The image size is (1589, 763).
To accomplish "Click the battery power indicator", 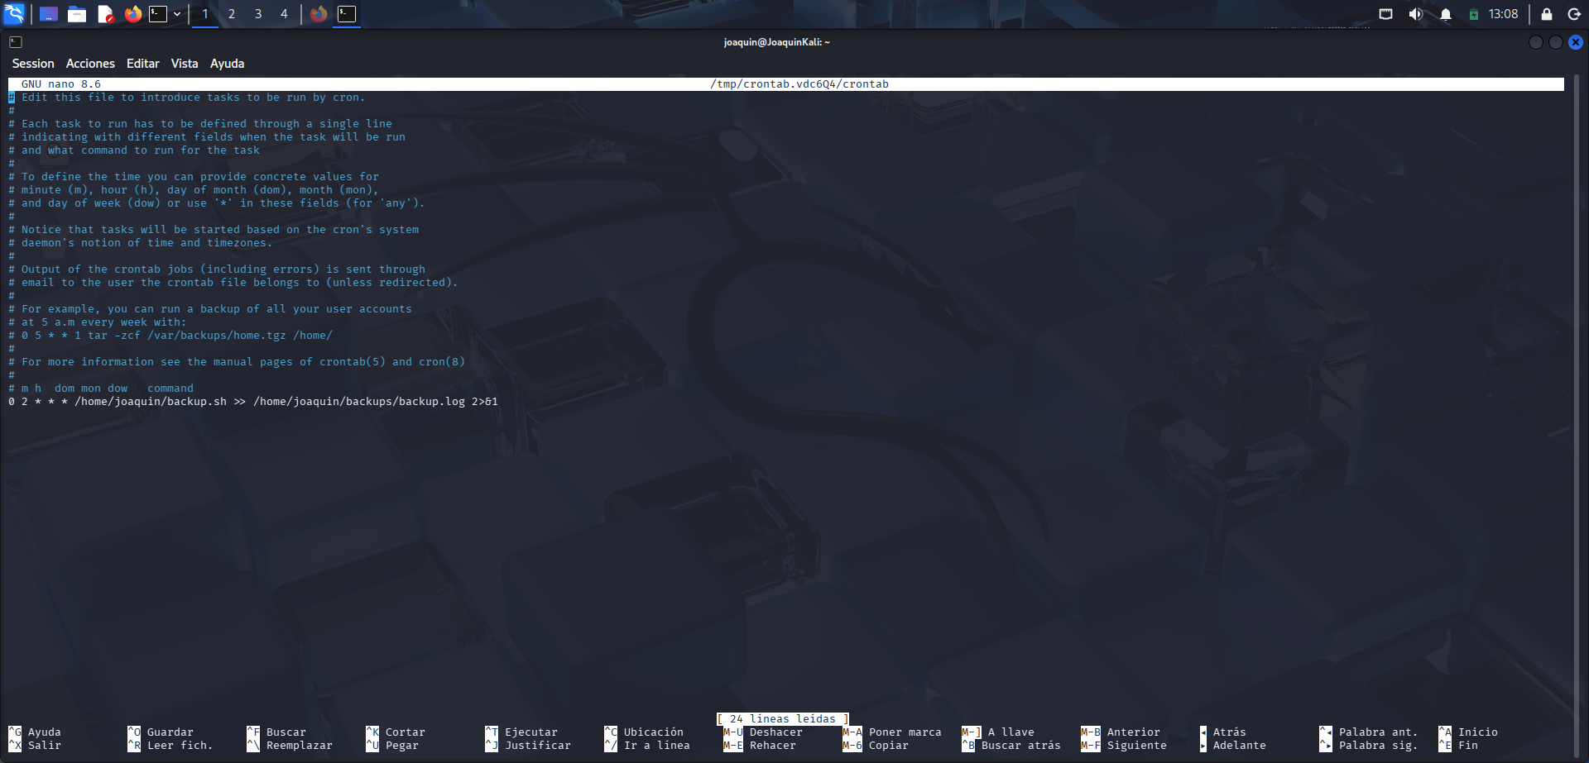I will 1473,14.
